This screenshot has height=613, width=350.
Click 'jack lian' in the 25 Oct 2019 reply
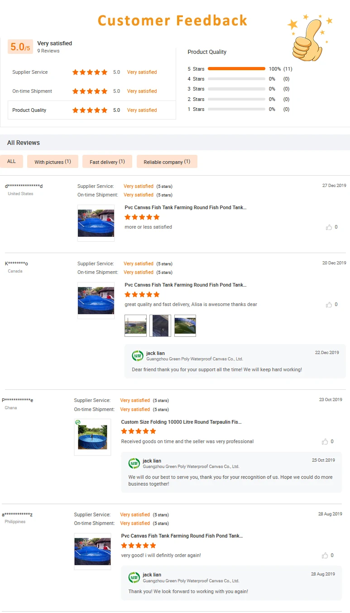pyautogui.click(x=152, y=461)
